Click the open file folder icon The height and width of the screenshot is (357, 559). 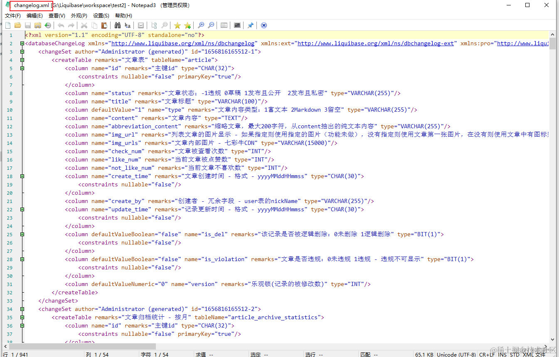pyautogui.click(x=18, y=25)
